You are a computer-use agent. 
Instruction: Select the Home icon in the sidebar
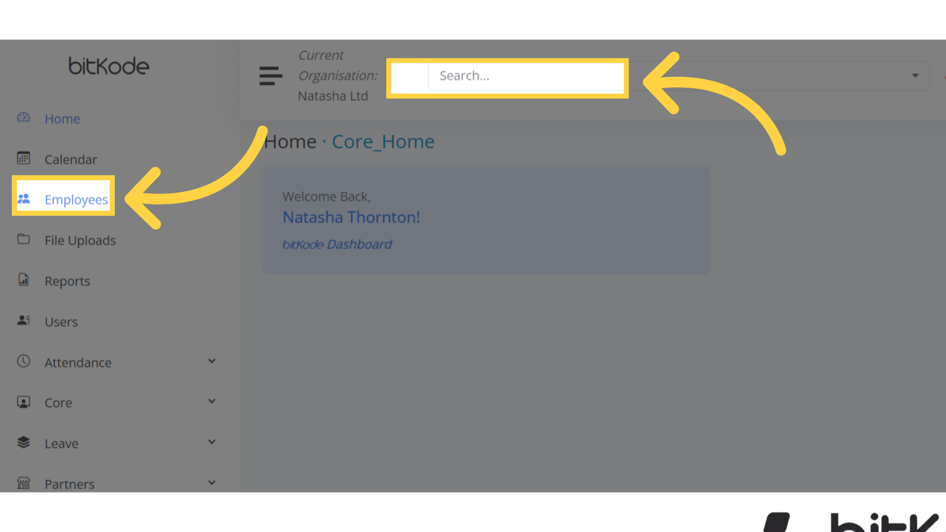[x=23, y=118]
